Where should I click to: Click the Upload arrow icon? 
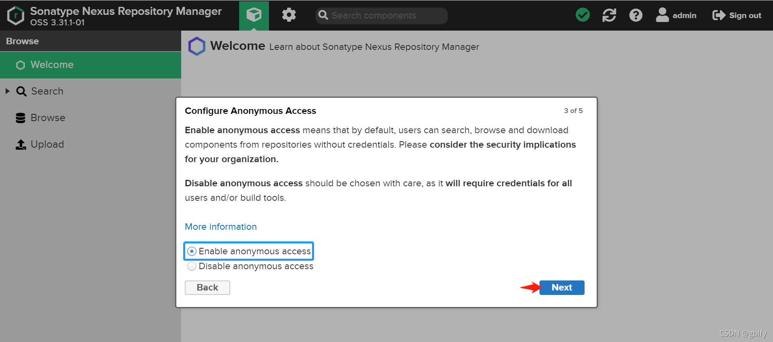click(x=21, y=144)
